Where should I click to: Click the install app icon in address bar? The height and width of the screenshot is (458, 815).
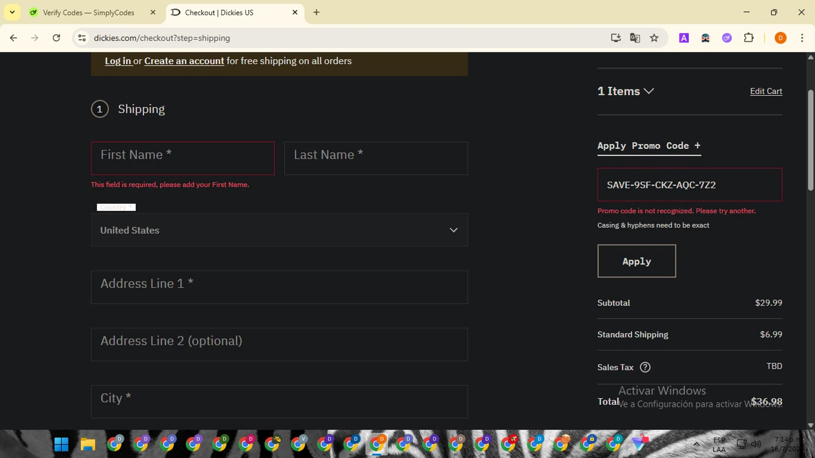pos(616,38)
